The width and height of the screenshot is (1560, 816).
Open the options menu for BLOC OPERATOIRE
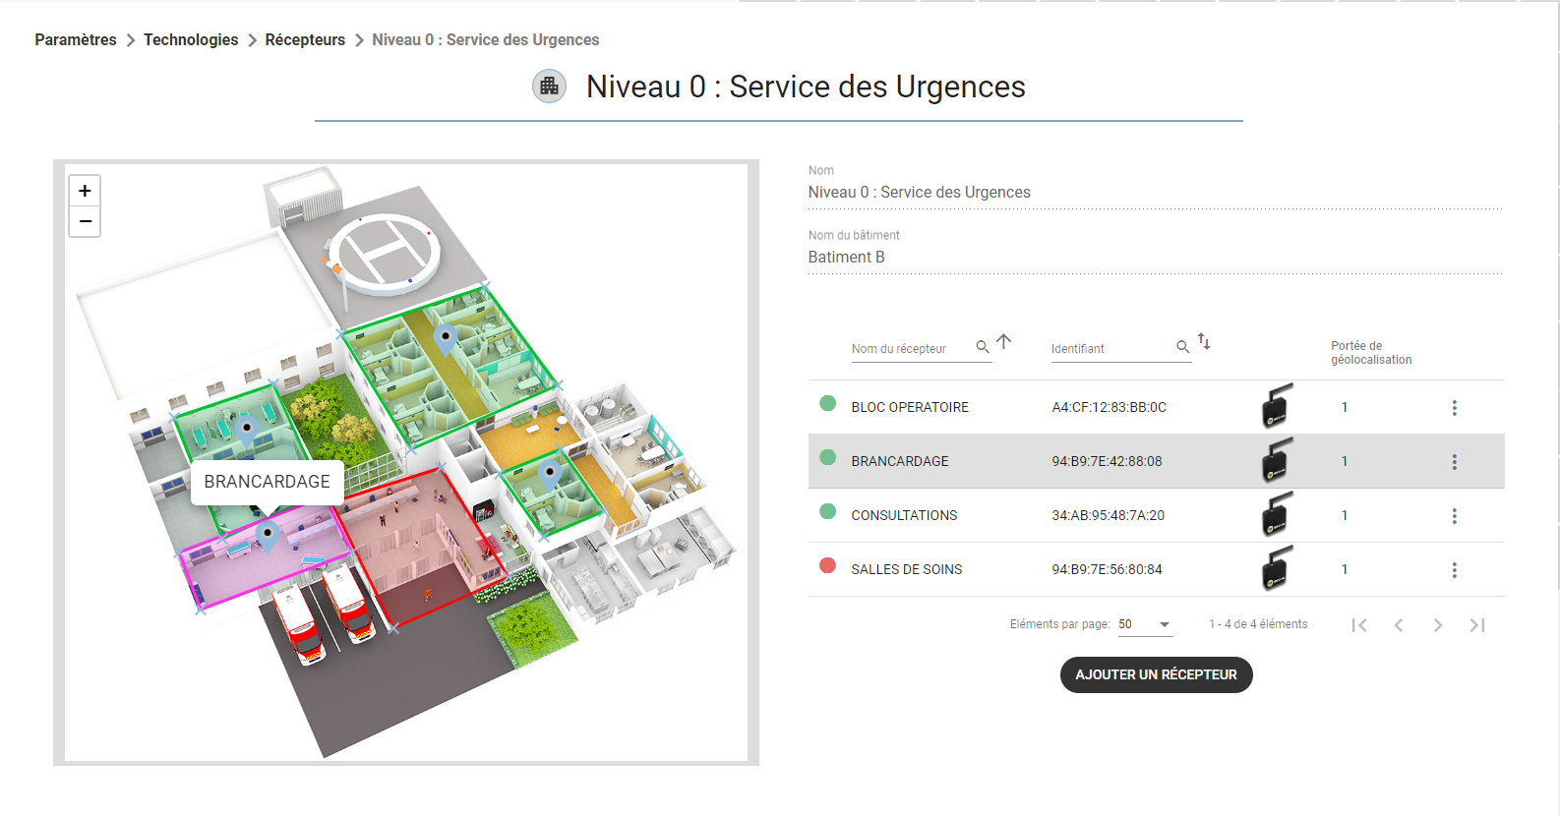click(1454, 408)
